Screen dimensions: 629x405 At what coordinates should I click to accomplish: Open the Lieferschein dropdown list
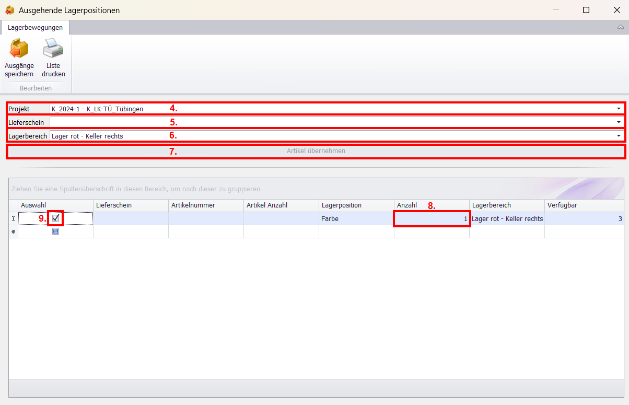point(619,122)
